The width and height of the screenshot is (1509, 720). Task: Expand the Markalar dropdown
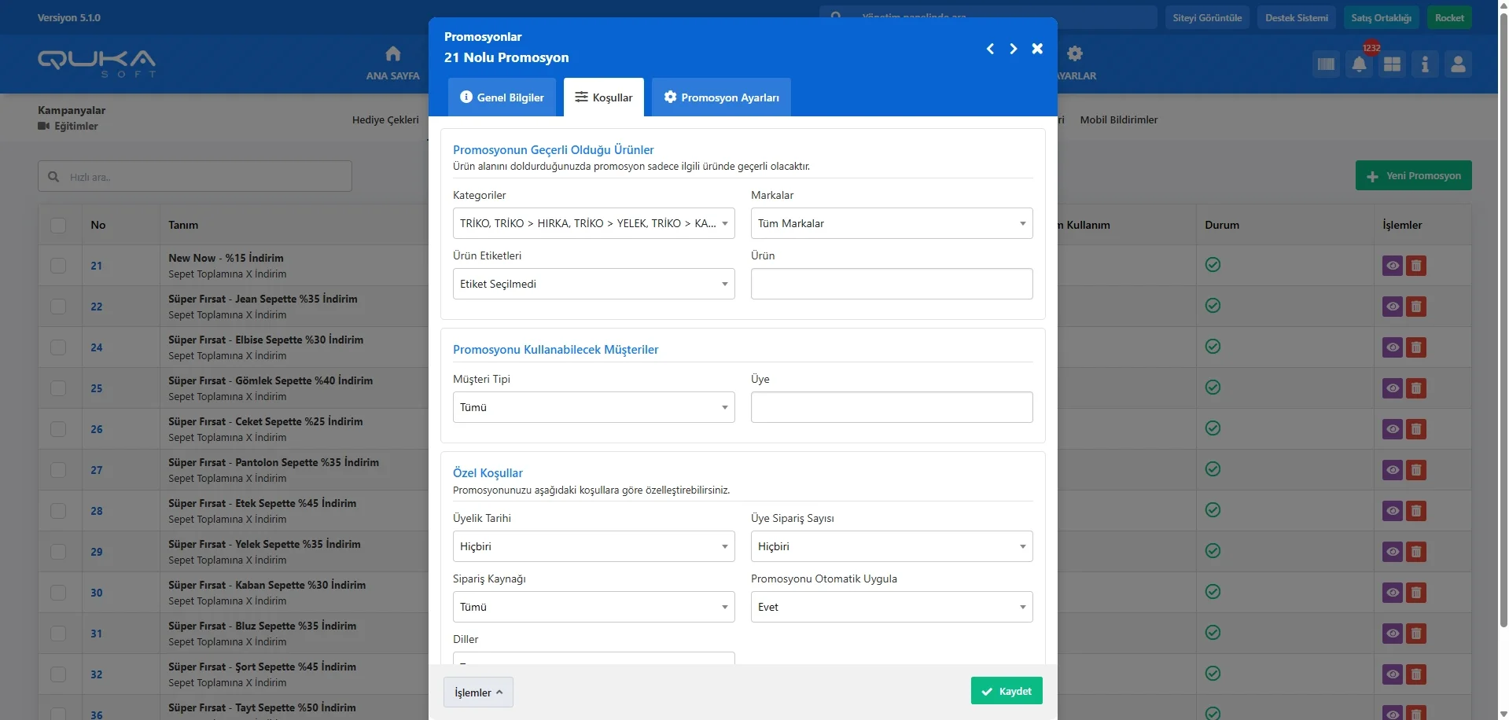point(891,223)
